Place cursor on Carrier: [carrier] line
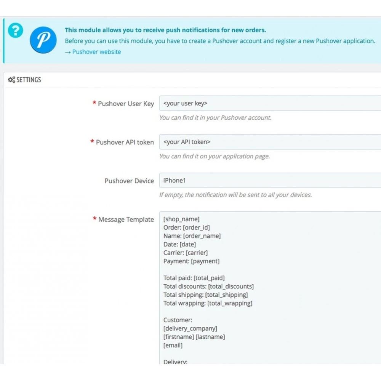 (186, 253)
